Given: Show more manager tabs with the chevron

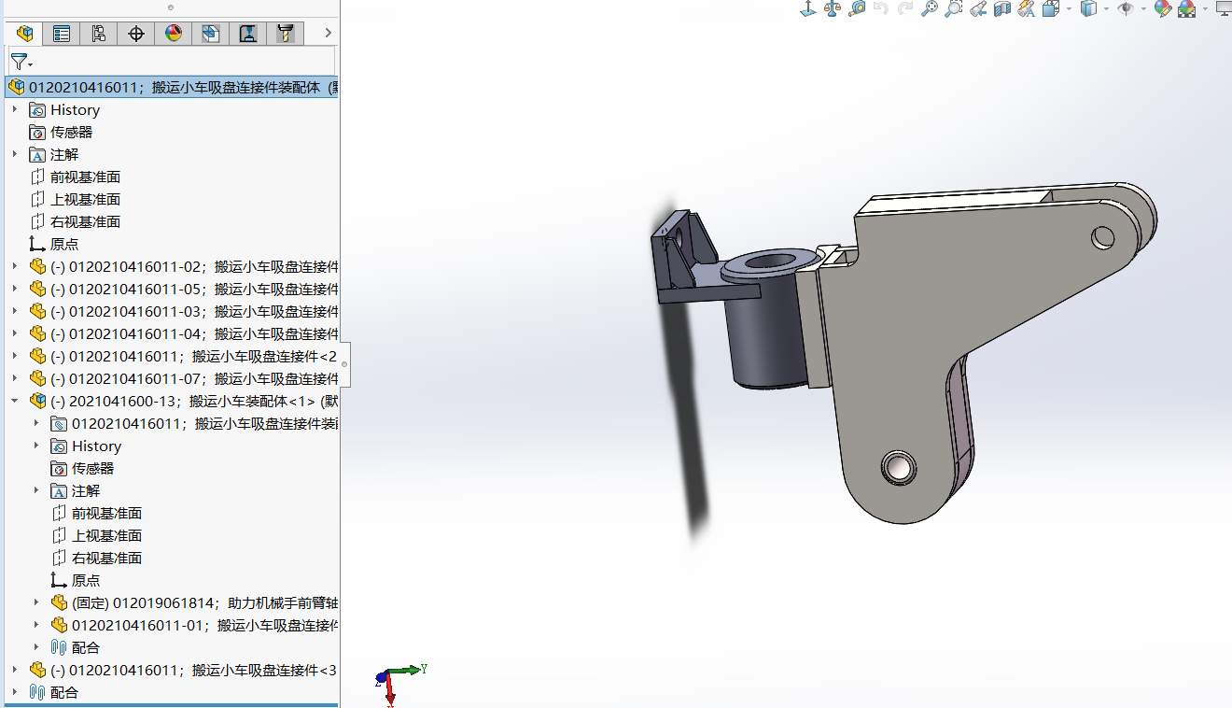Looking at the screenshot, I should tap(328, 33).
